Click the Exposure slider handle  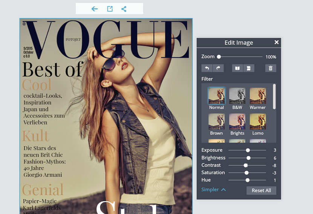(x=248, y=150)
